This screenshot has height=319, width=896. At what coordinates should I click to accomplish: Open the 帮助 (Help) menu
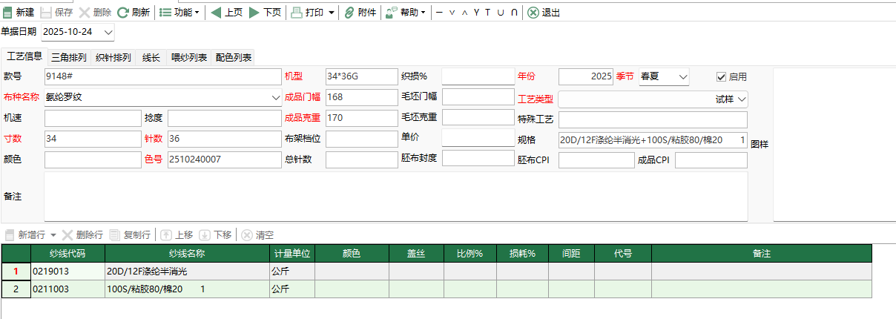point(405,13)
